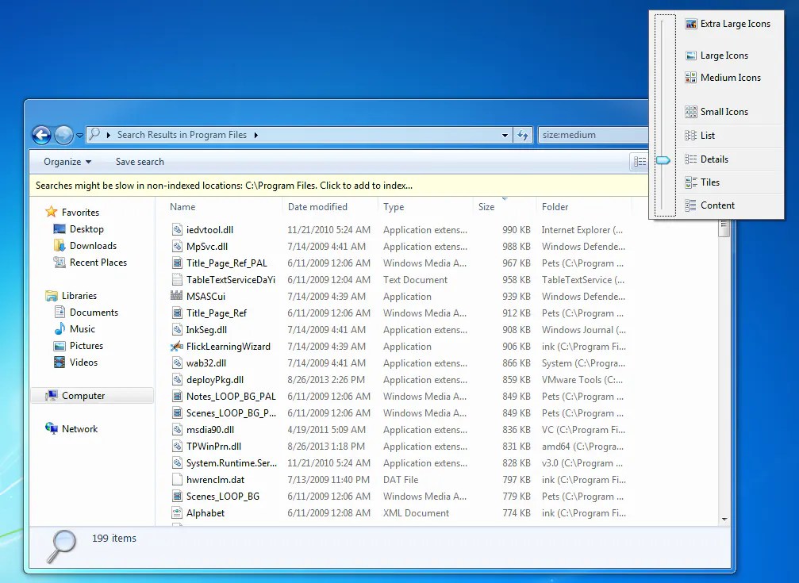The width and height of the screenshot is (799, 583).
Task: Open the address bar history dropdown
Action: (505, 135)
